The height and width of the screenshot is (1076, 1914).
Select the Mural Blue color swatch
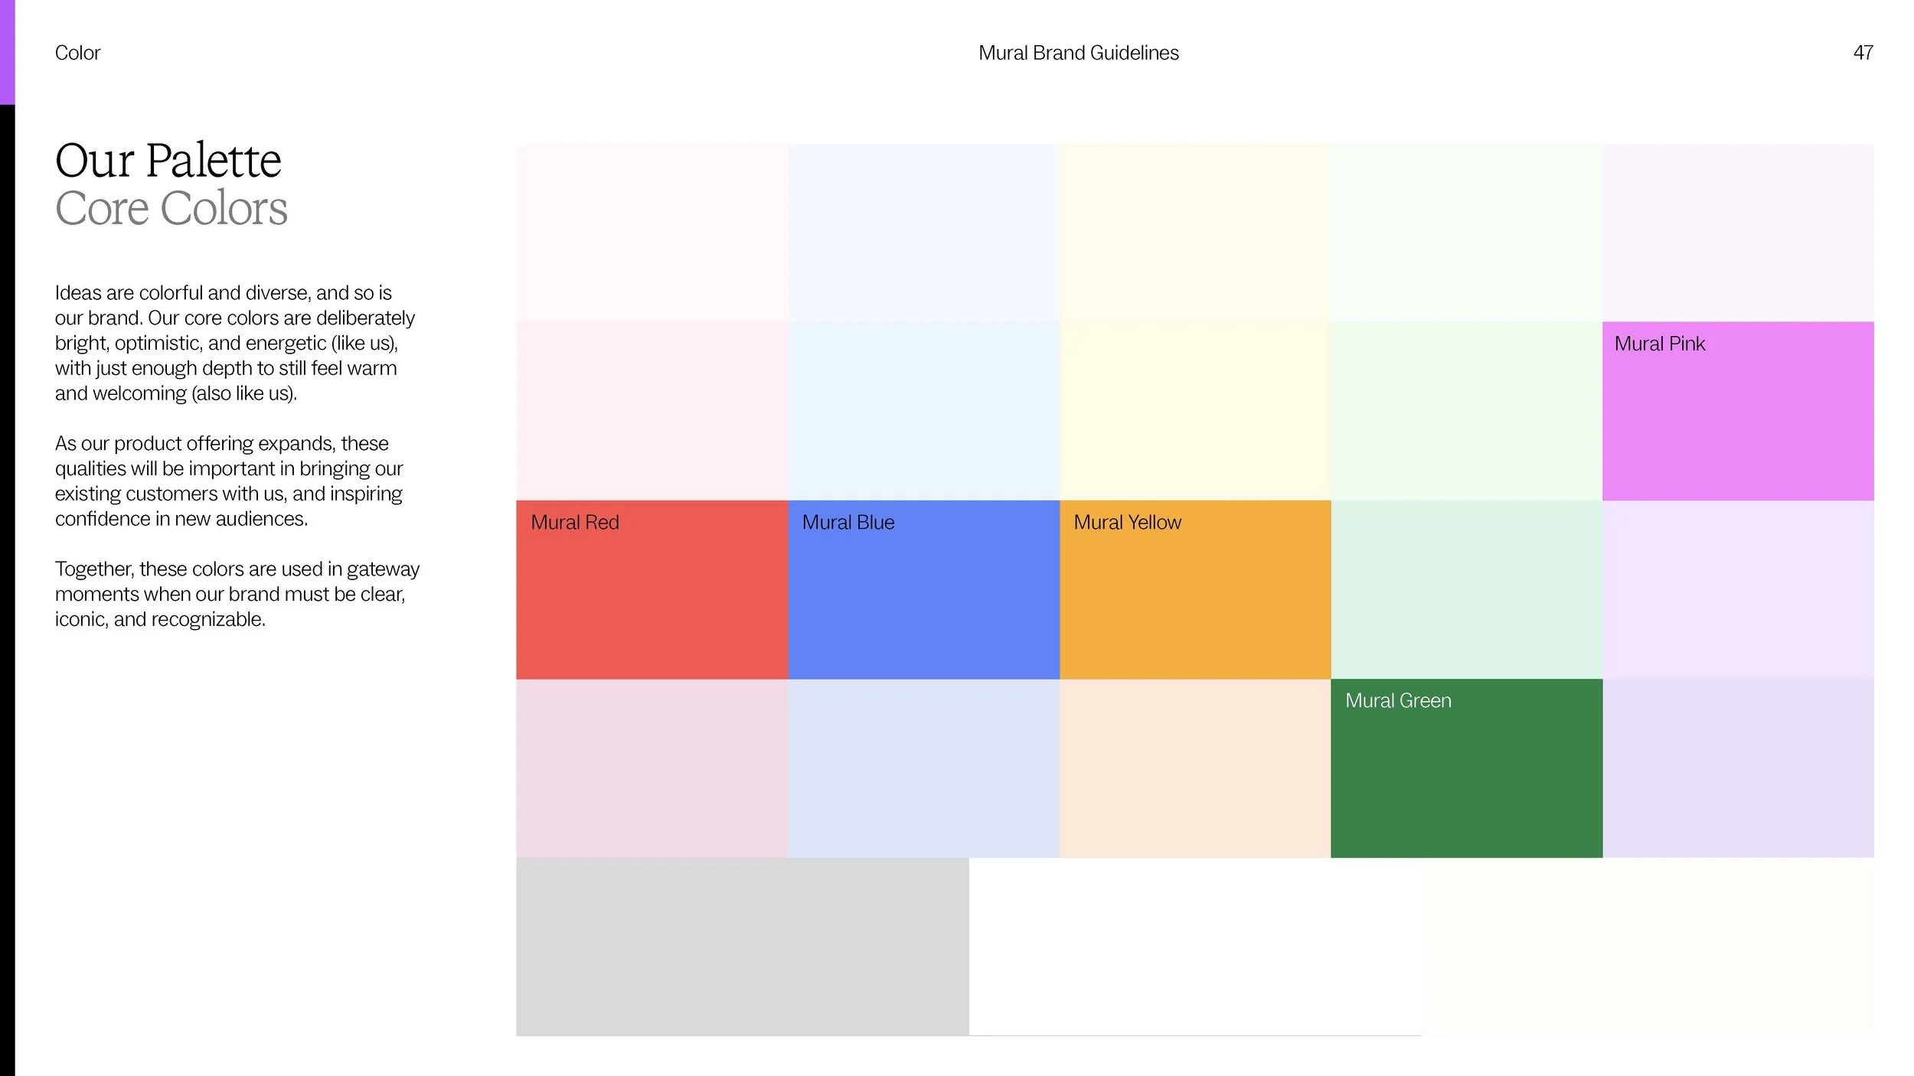point(923,589)
